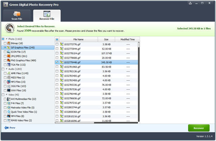
Task: Select the AMR Files (1145) tree item
Action: point(20,73)
